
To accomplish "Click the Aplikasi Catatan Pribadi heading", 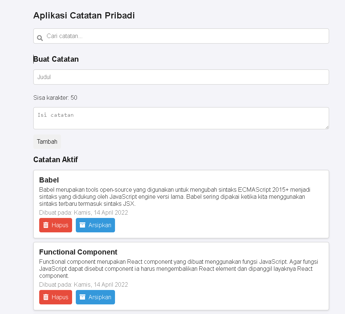I will [84, 16].
